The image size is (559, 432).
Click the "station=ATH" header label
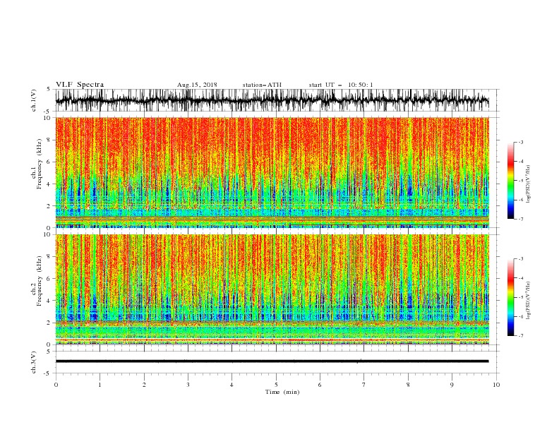tap(262, 85)
